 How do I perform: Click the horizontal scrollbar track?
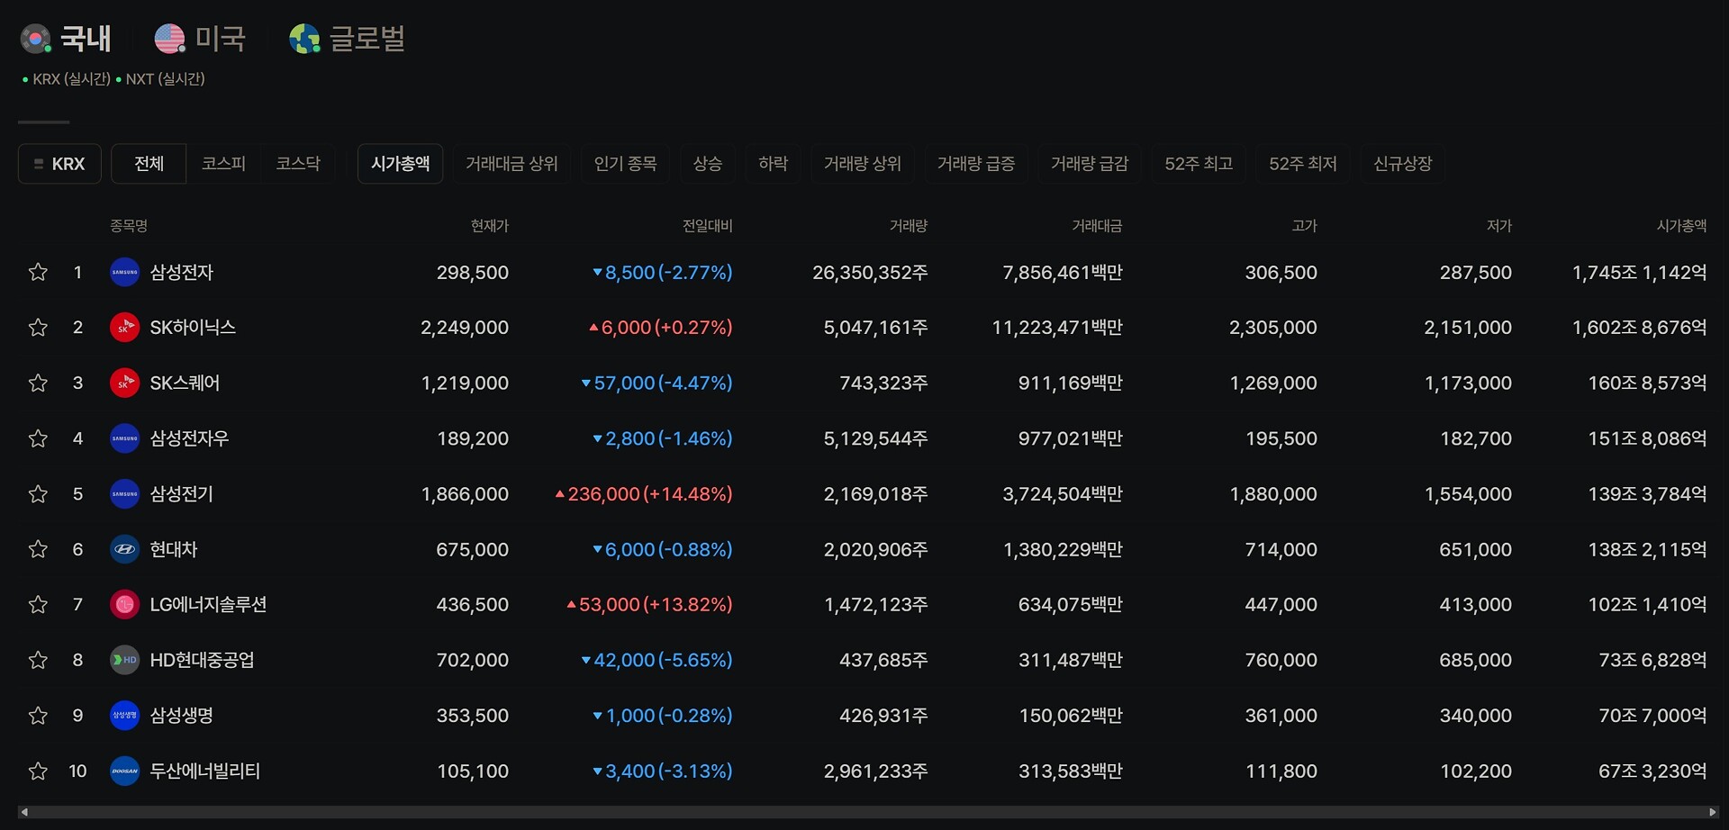[869, 812]
